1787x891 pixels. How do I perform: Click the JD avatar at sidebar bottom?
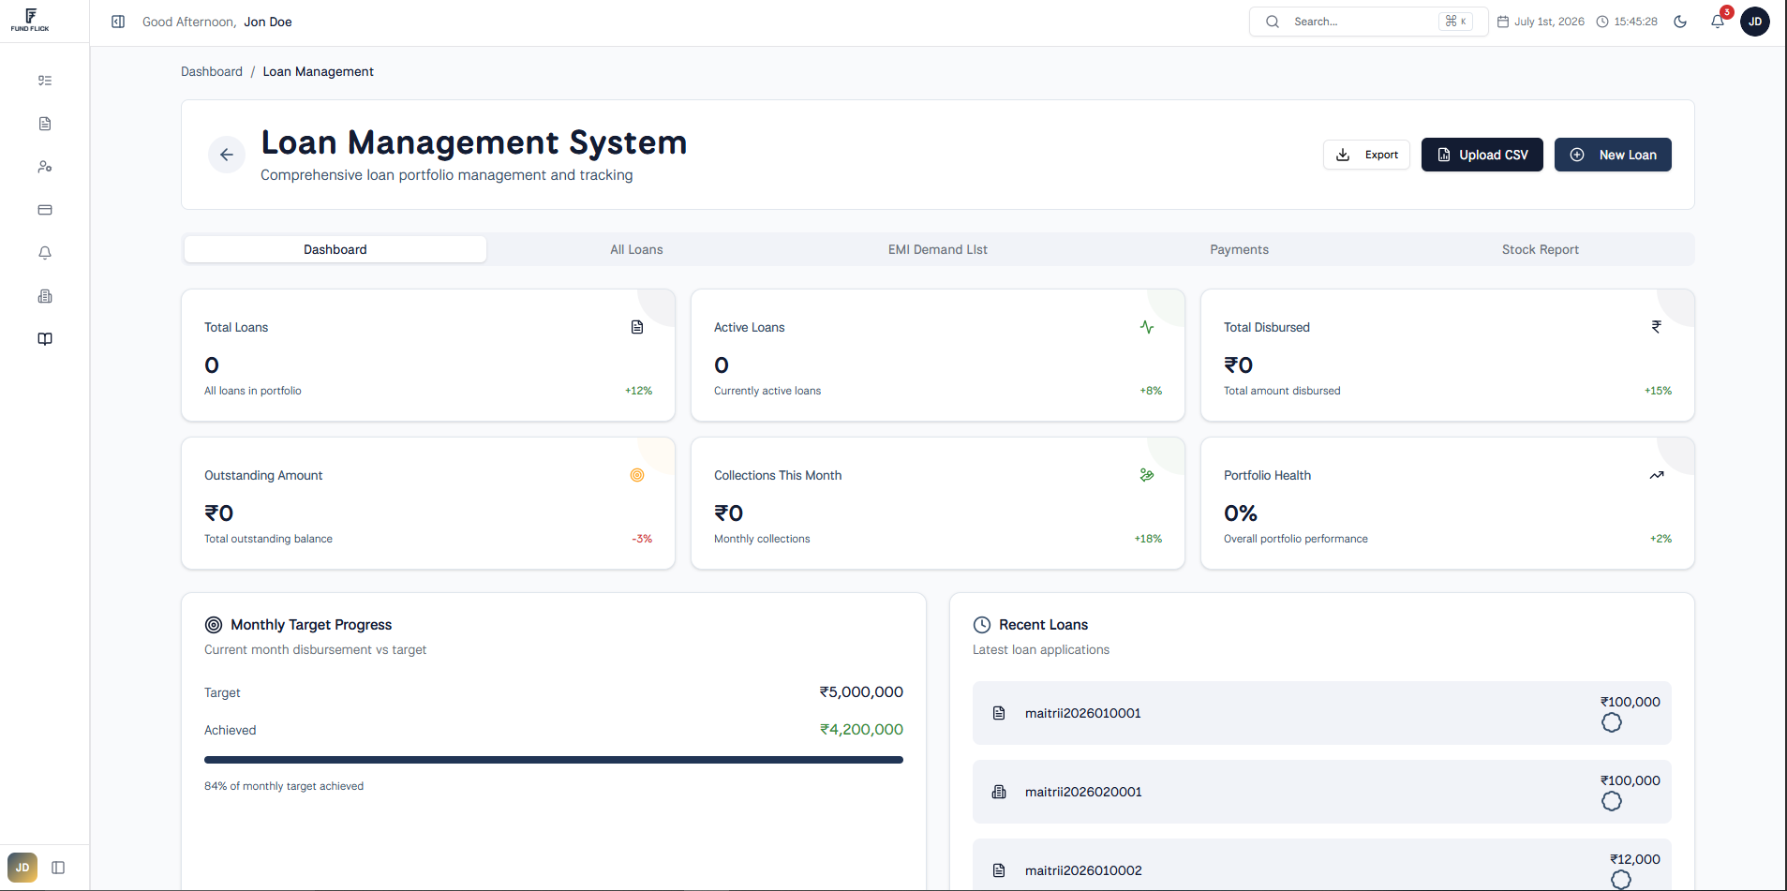coord(22,868)
